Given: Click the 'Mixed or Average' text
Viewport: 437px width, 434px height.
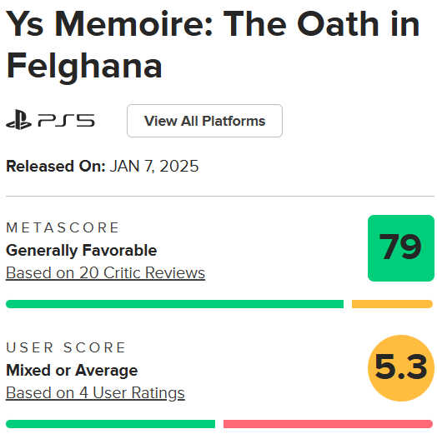Looking at the screenshot, I should 72,371.
